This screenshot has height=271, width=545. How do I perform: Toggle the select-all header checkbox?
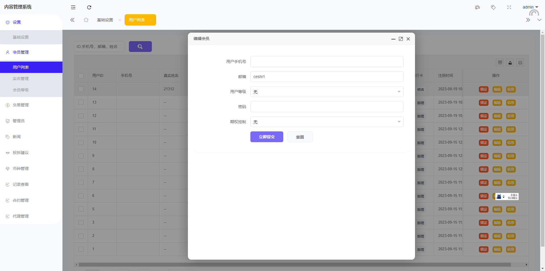point(81,76)
